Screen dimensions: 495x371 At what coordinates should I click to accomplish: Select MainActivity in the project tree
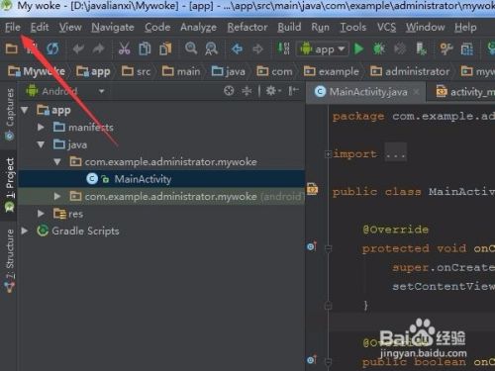pyautogui.click(x=161, y=179)
